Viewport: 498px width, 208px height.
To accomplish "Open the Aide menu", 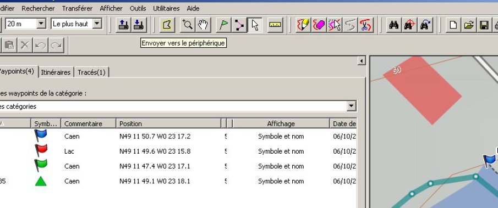I will tap(193, 9).
